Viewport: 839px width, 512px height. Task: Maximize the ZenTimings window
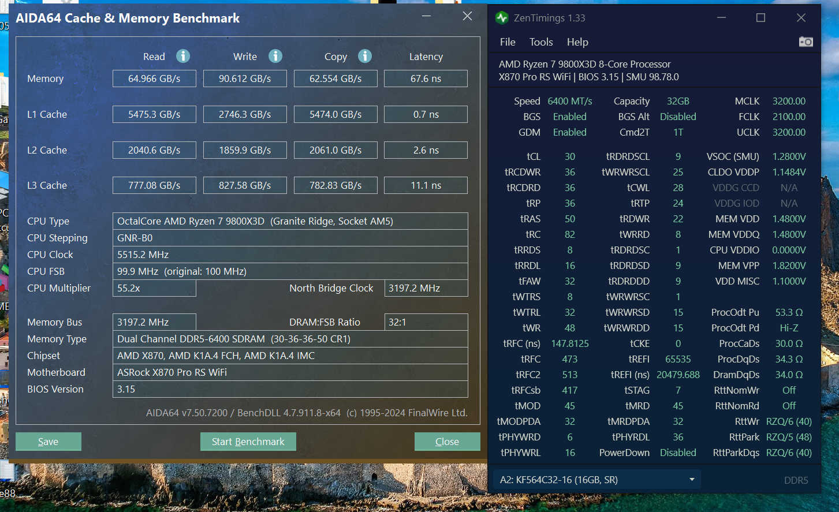pos(760,18)
